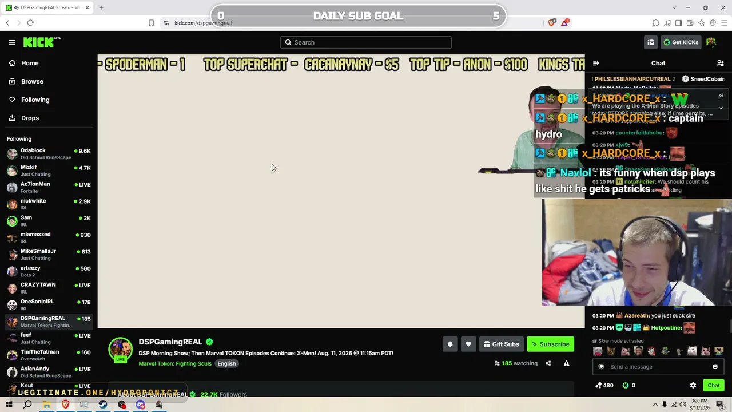Click the DSPGamingREAL streamer avatar
Screen dimensions: 732x412
pos(121,350)
